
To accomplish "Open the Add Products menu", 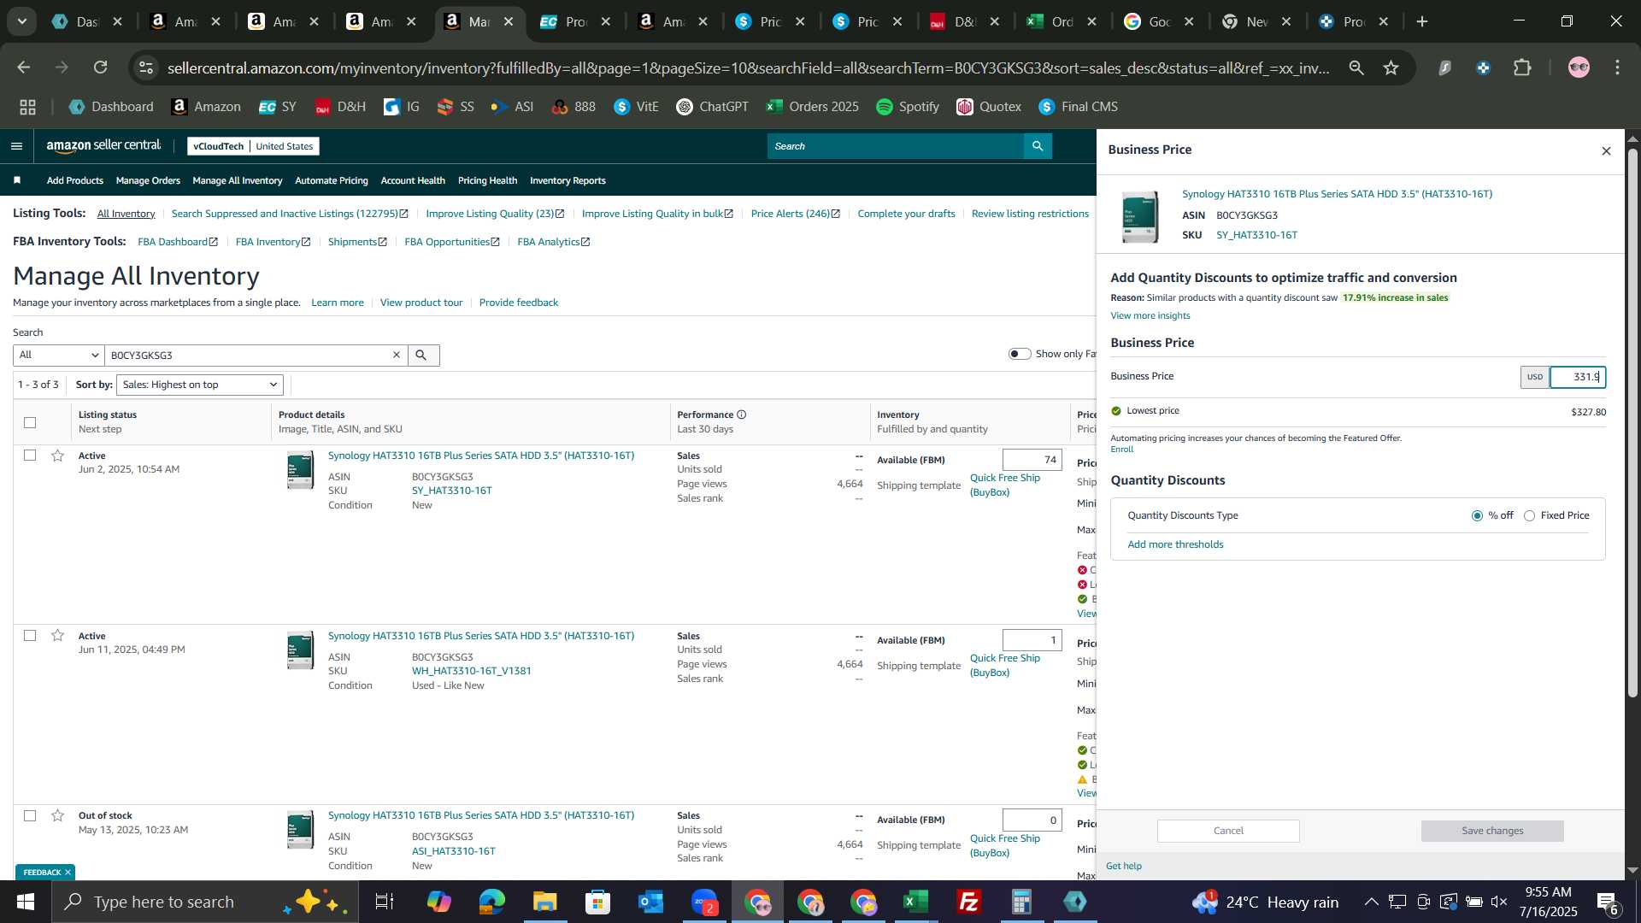I will pos(74,180).
